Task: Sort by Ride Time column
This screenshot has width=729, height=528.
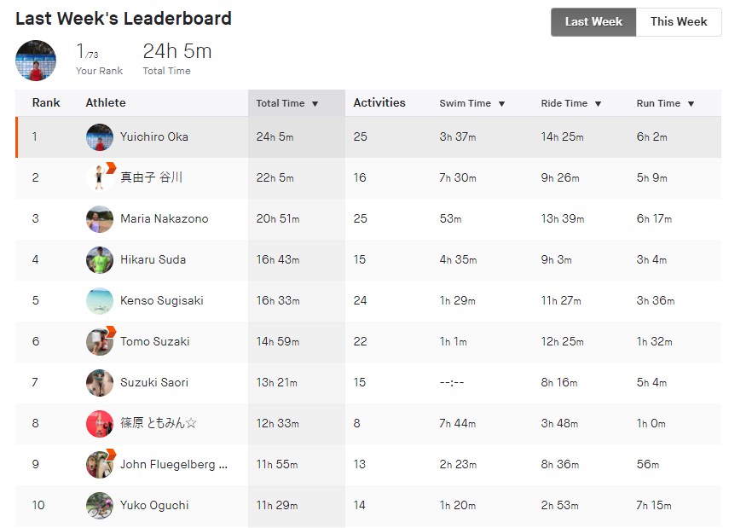Action: [x=571, y=103]
